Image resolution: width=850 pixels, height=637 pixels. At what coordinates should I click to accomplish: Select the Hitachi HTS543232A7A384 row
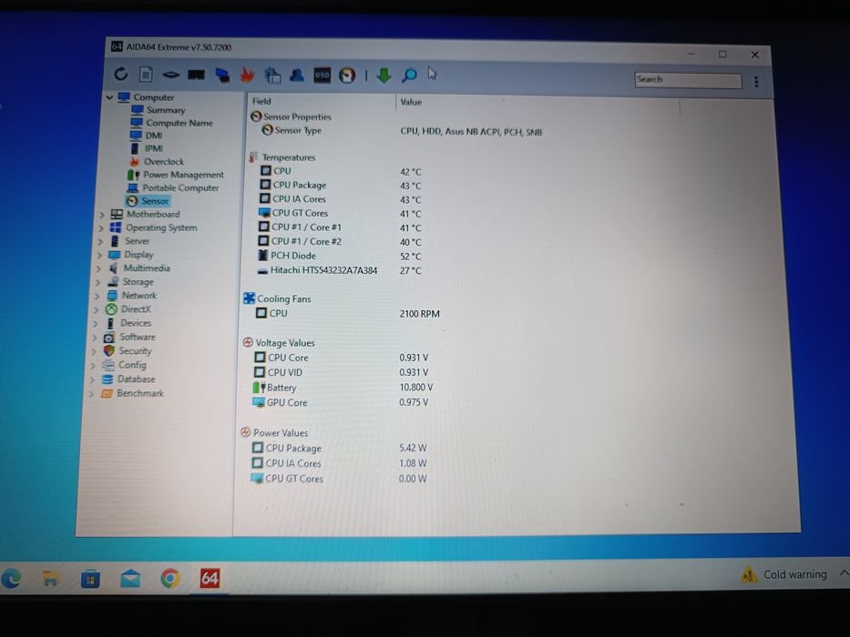click(x=338, y=270)
